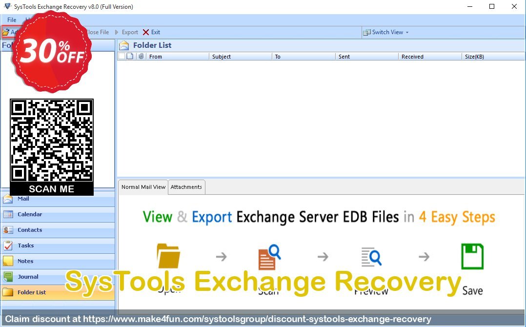Toggle the select-all checkbox in the column header
Viewport: 526px width, 327px height.
121,56
